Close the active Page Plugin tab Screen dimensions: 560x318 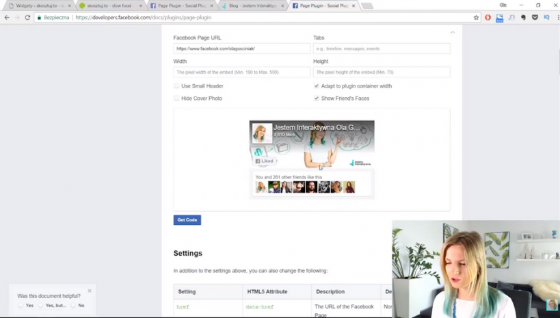[x=354, y=5]
